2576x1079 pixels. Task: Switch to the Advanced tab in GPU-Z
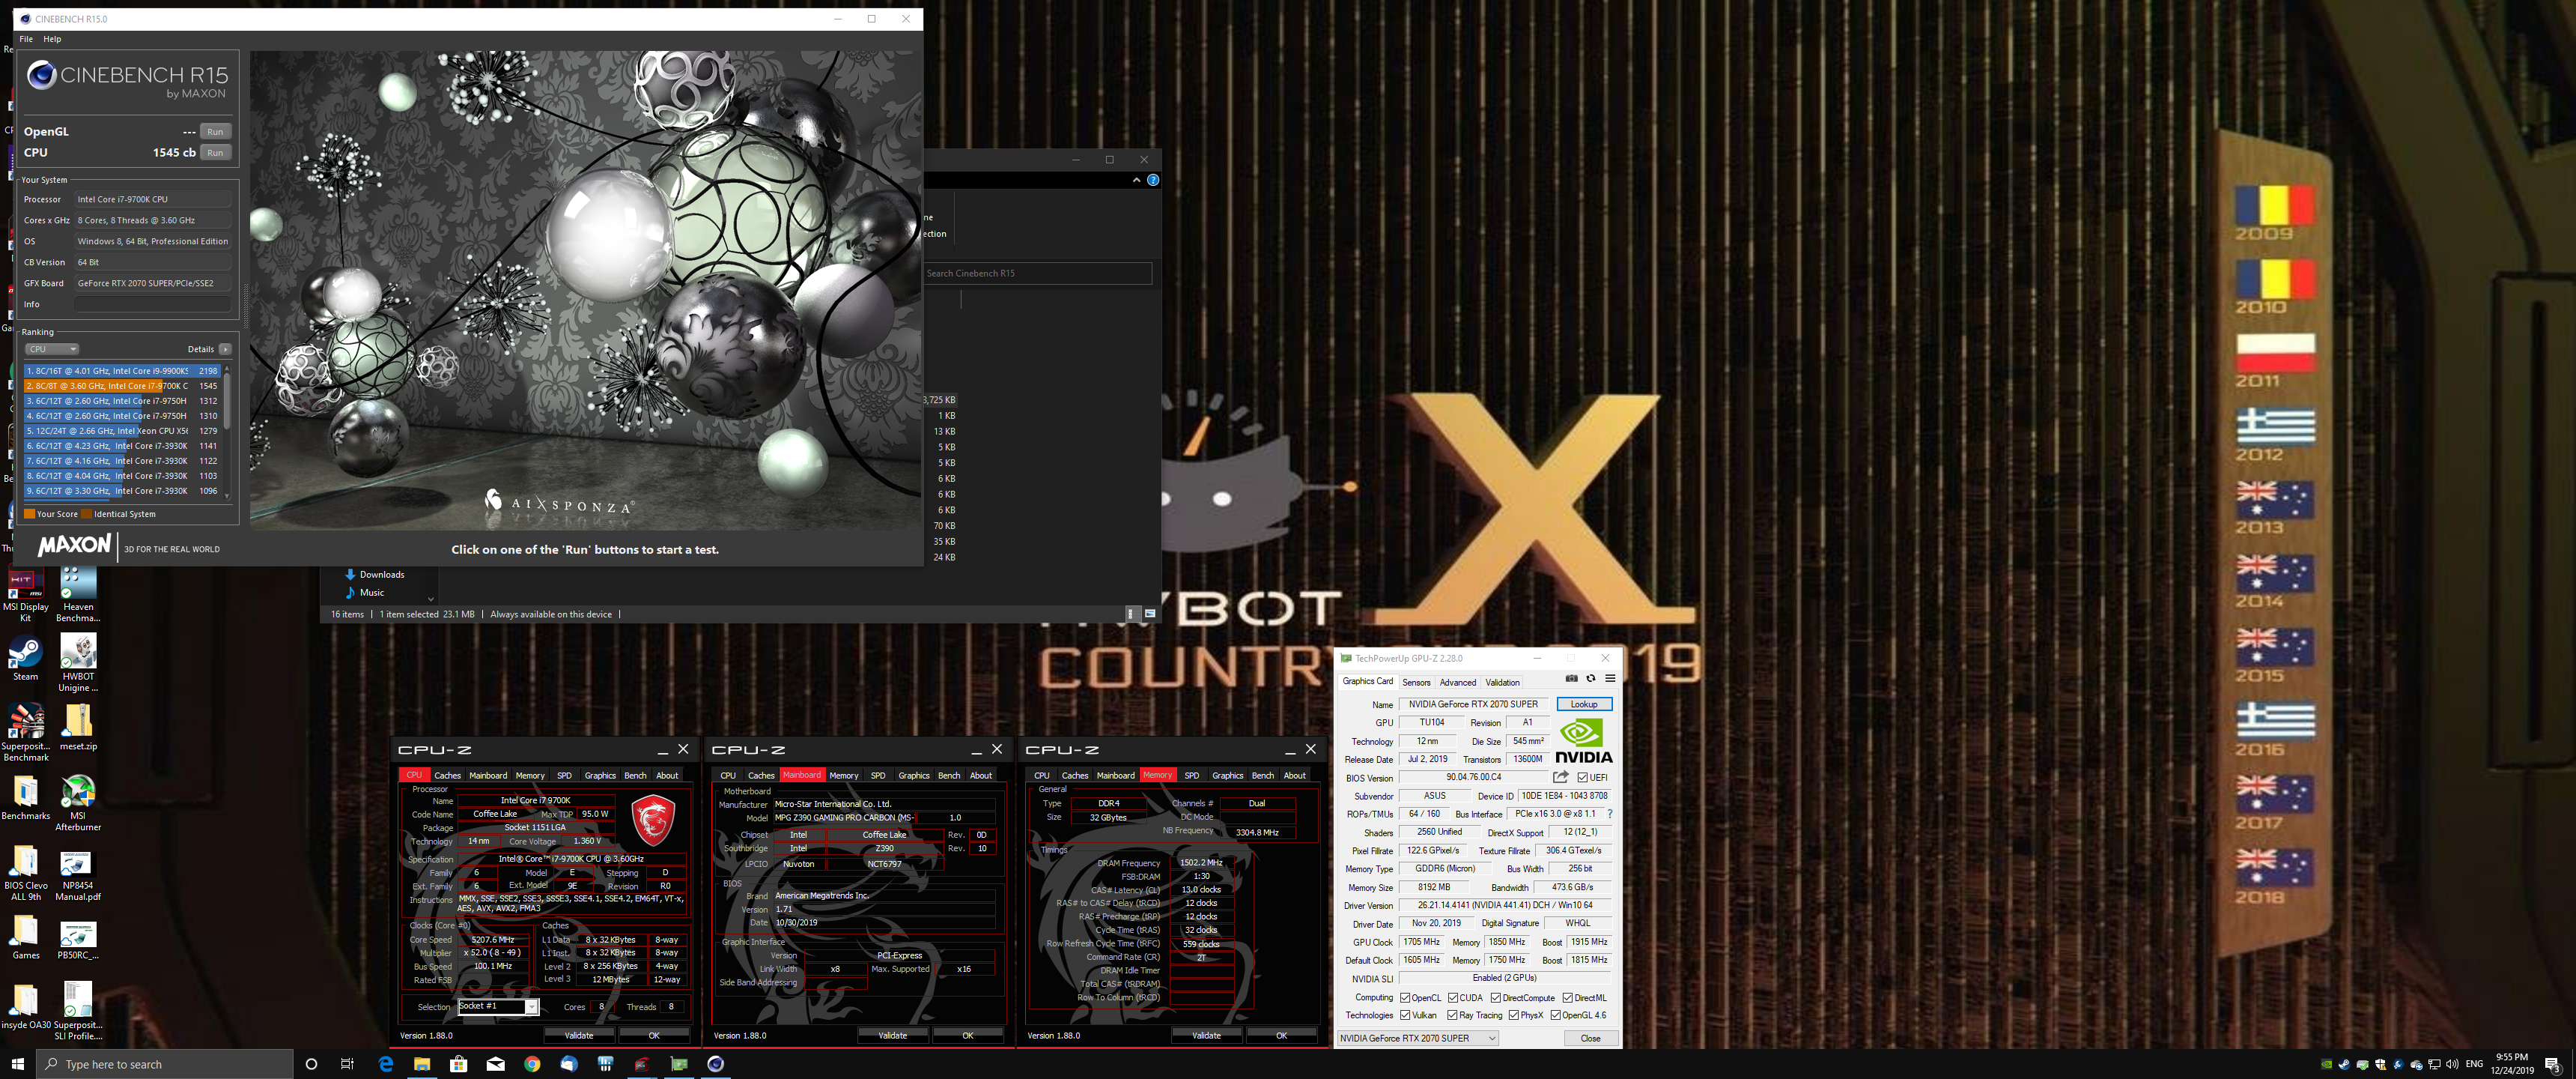1457,683
